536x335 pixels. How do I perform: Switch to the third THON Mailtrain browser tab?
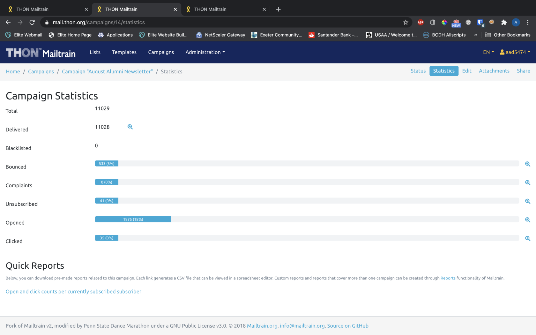coord(225,9)
